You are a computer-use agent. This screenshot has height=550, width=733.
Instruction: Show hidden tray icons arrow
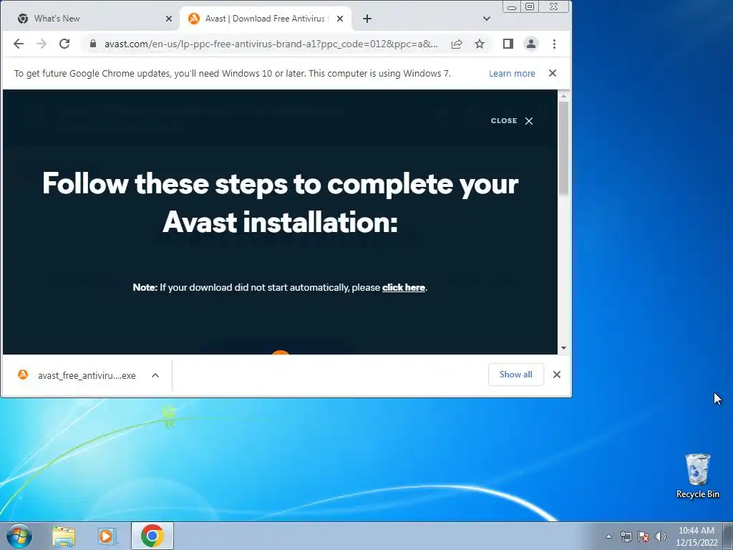click(x=608, y=536)
